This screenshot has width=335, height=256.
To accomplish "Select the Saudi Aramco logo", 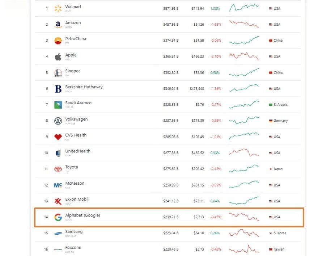I will coord(58,104).
